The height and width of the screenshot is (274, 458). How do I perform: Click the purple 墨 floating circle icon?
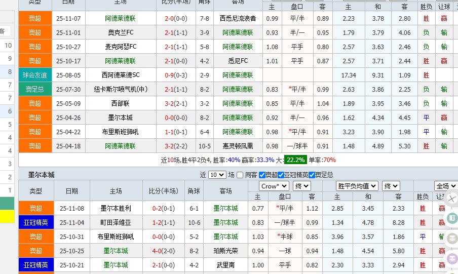[452, 258]
